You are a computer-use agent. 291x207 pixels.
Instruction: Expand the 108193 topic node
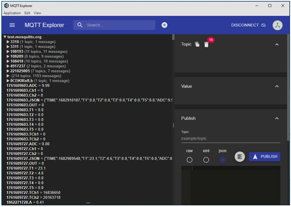coord(8,51)
